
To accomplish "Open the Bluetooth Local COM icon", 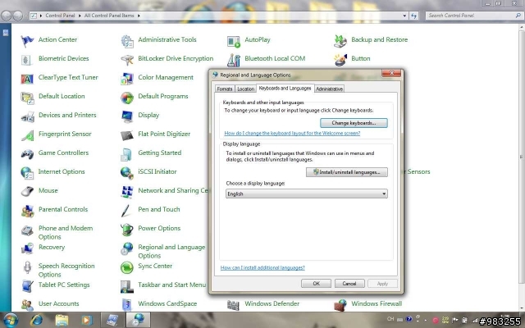I will pos(233,60).
